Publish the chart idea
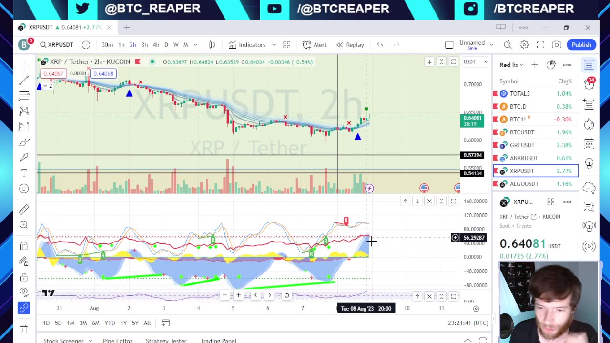 pos(581,45)
